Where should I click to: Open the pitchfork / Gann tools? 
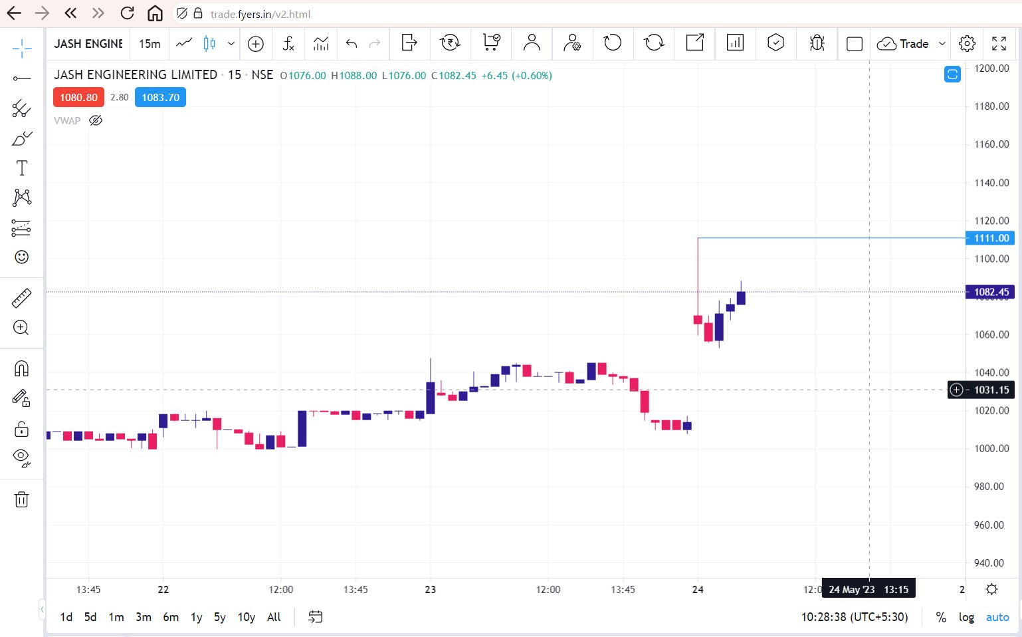tap(22, 108)
